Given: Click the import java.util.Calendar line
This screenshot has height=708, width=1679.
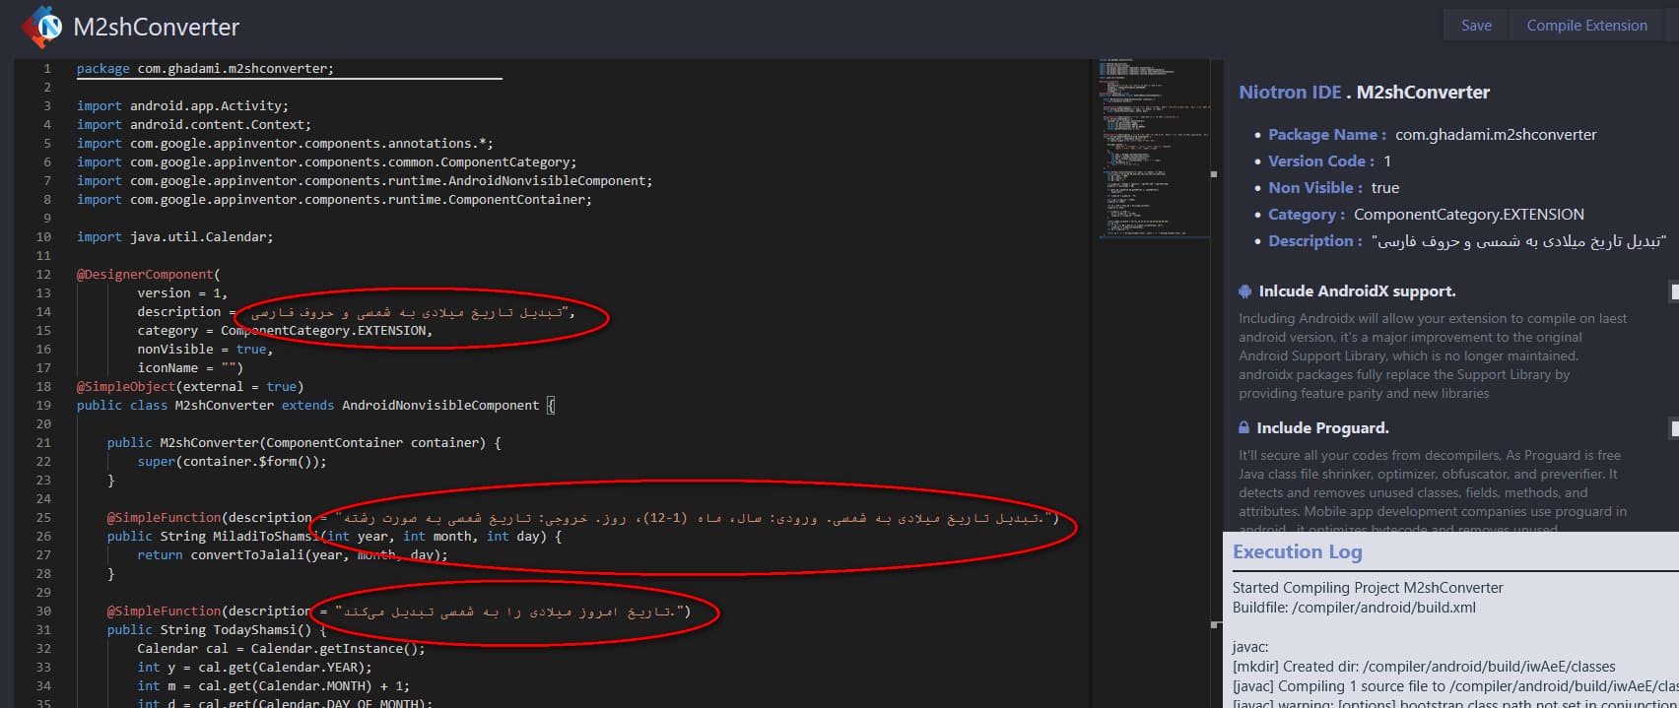Looking at the screenshot, I should 175,236.
